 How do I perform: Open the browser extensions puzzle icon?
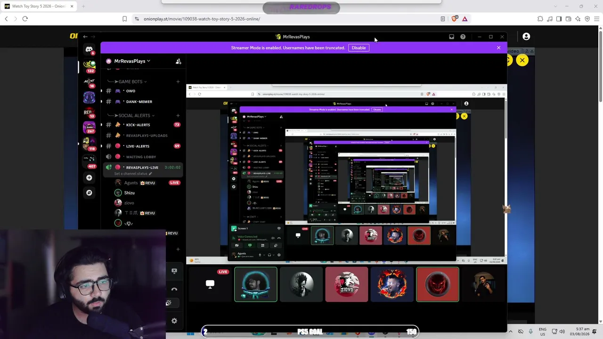tap(540, 19)
